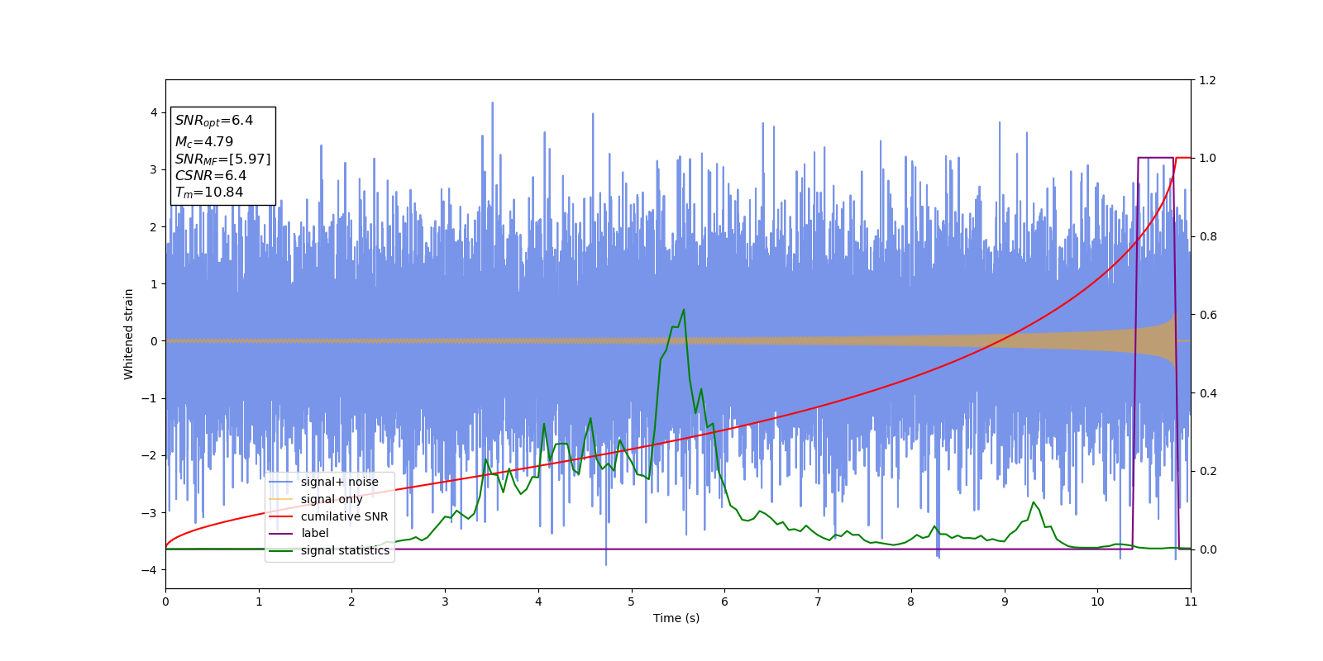
Task: Select the SNRMF=[5.97] annotation text
Action: pyautogui.click(x=222, y=159)
